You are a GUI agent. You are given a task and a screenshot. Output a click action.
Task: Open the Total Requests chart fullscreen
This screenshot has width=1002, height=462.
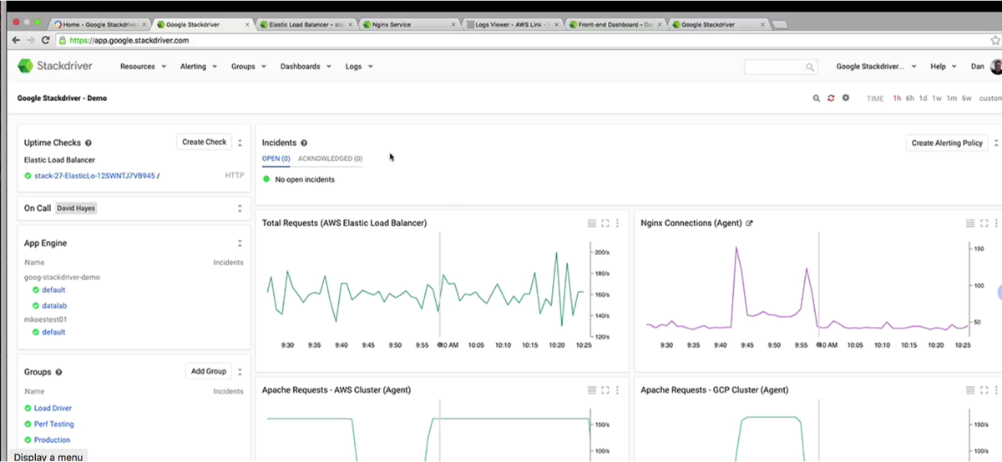click(605, 223)
